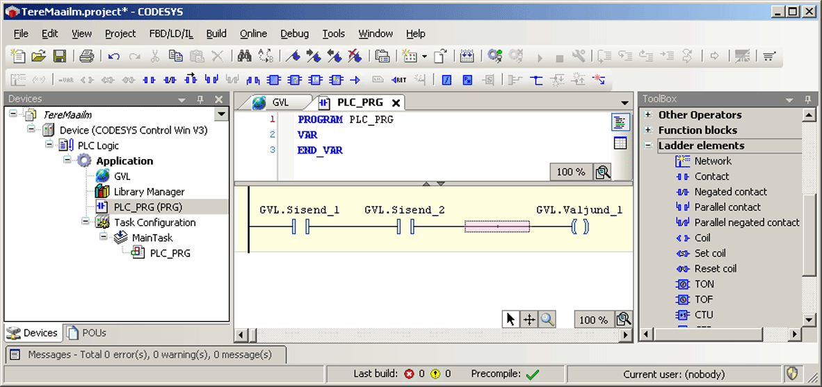Collapse the Application tree node
This screenshot has height=387, width=822.
click(67, 160)
